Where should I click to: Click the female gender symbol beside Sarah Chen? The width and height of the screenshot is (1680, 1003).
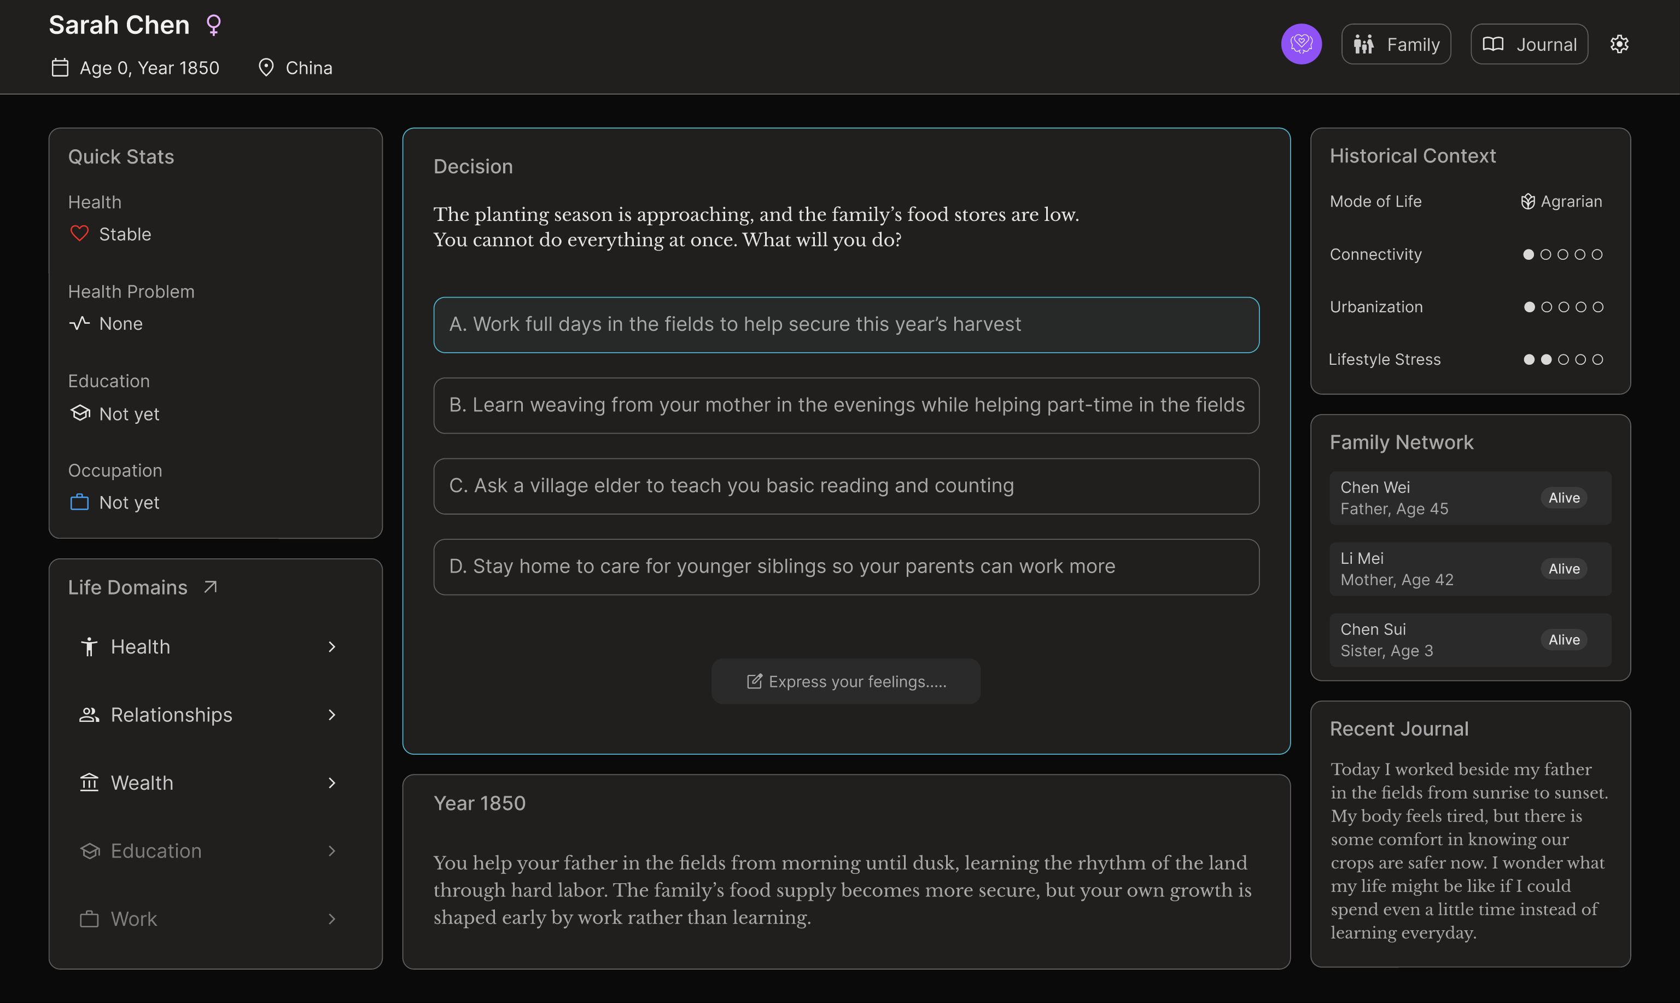(x=213, y=25)
